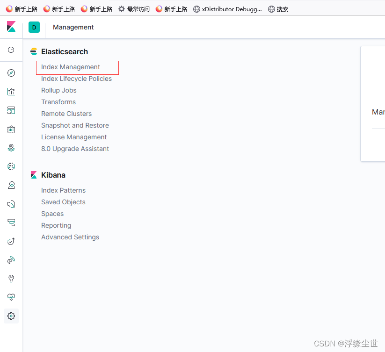Screen dimensions: 385x352
Task: Open Metrics icon in sidebar
Action: tap(11, 185)
